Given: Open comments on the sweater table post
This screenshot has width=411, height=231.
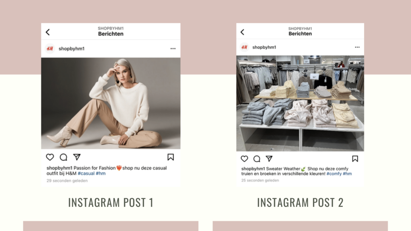Looking at the screenshot, I should click(257, 159).
